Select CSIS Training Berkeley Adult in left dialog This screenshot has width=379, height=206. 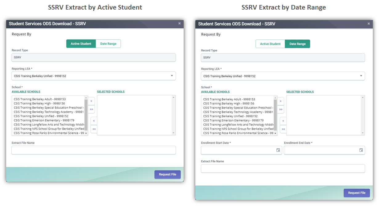40,99
